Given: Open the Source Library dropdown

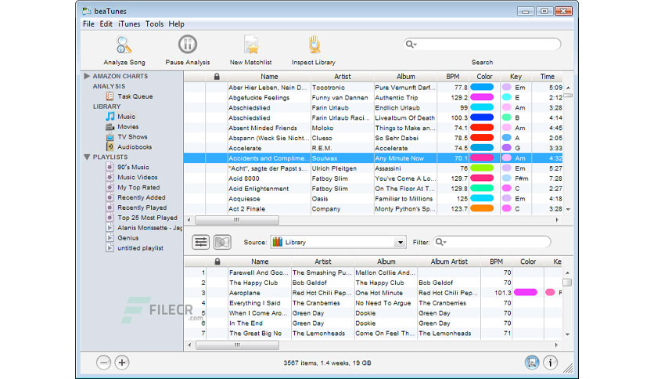Looking at the screenshot, I should tap(338, 242).
